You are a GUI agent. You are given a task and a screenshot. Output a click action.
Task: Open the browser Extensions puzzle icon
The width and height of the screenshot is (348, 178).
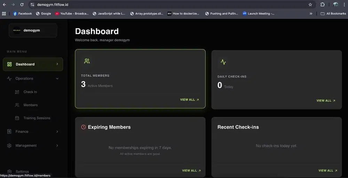coord(323,5)
